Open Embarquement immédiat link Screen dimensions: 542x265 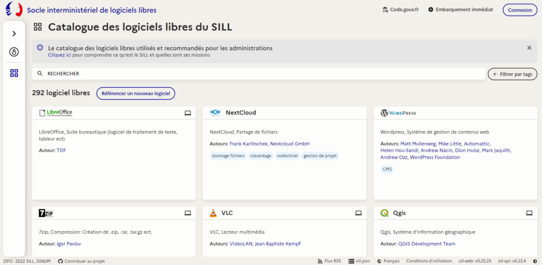point(460,10)
